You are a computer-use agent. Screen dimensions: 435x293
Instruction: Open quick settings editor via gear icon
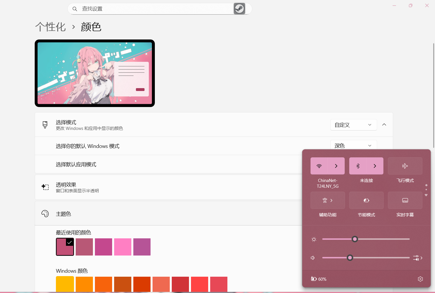420,279
